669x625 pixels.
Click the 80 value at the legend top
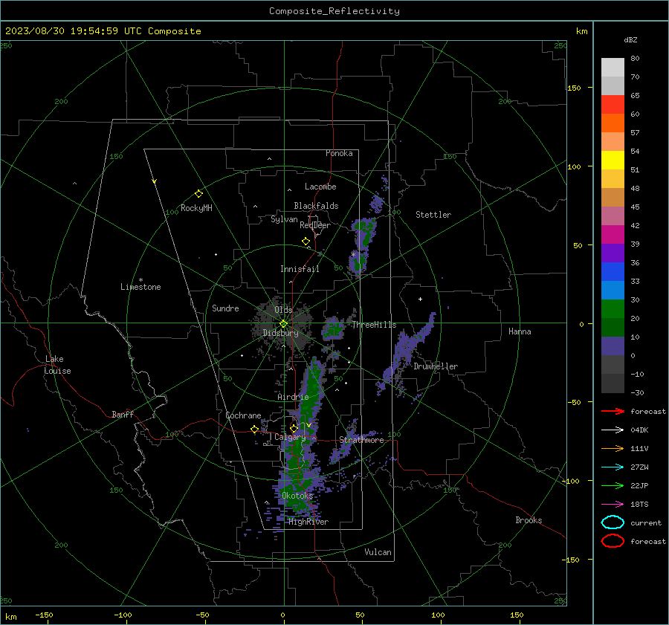click(x=635, y=59)
